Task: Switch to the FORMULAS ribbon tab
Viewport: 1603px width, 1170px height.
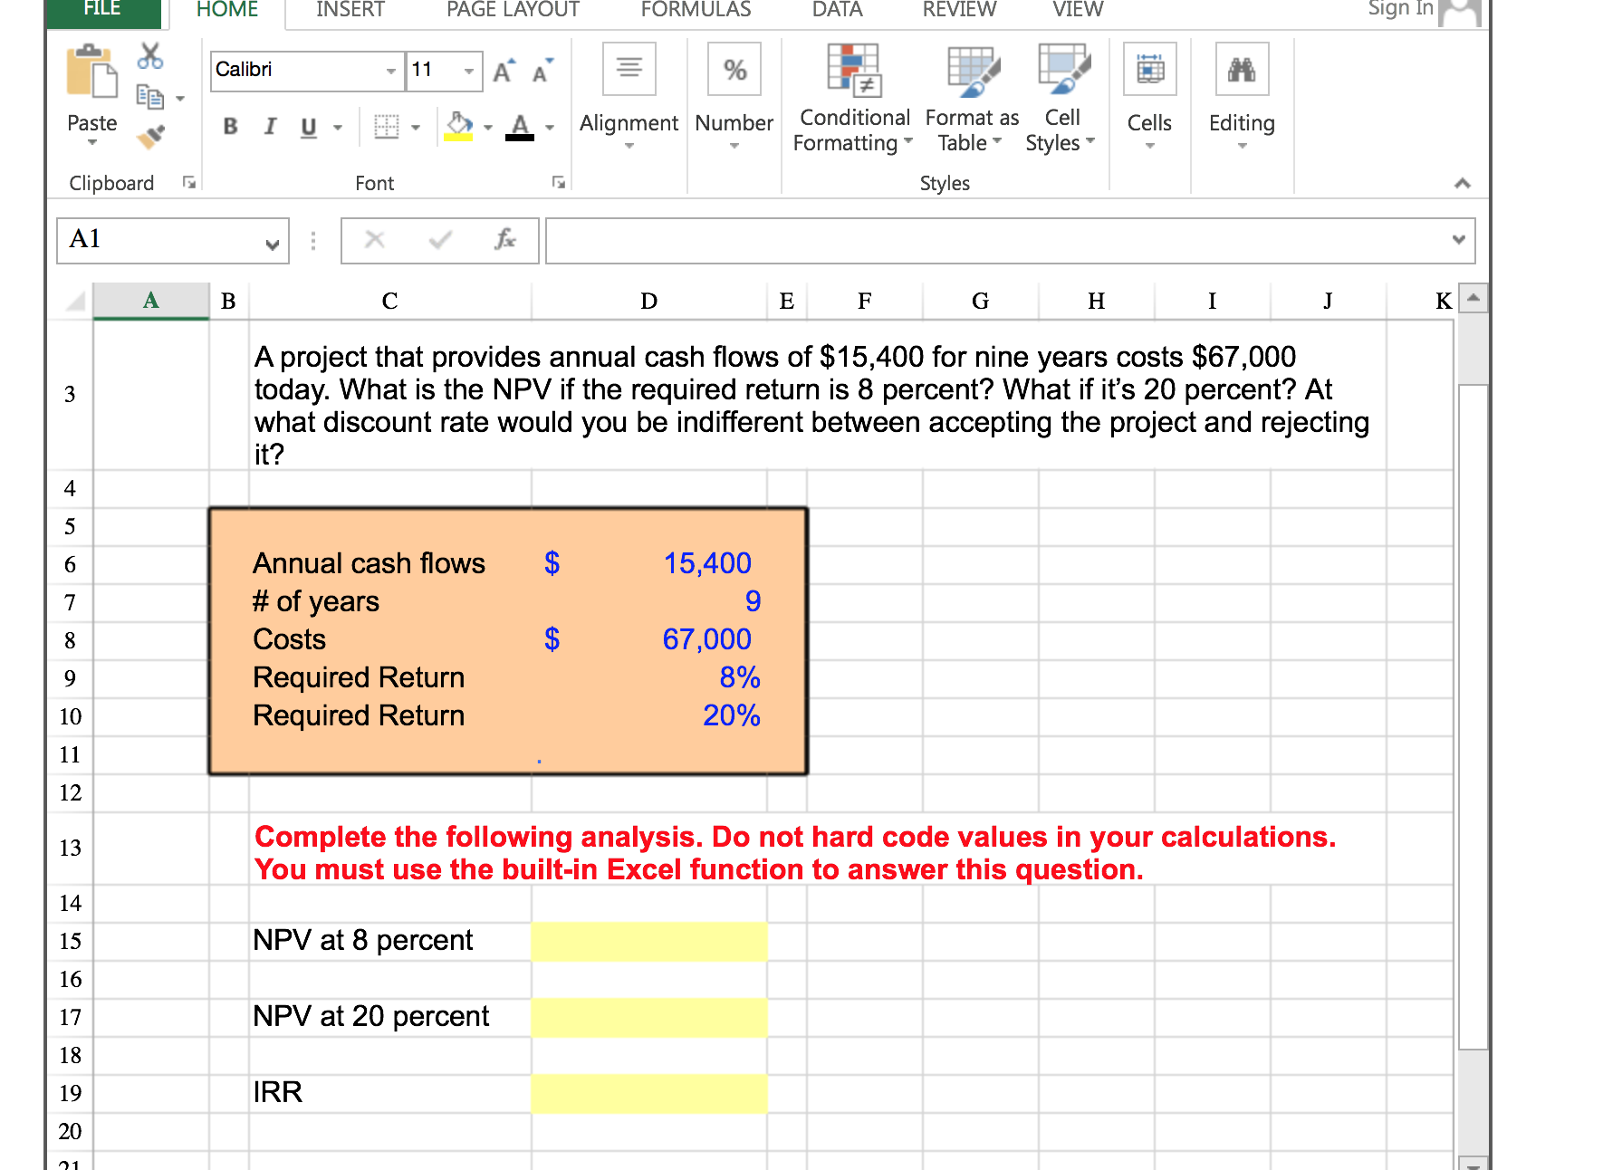Action: tap(695, 9)
